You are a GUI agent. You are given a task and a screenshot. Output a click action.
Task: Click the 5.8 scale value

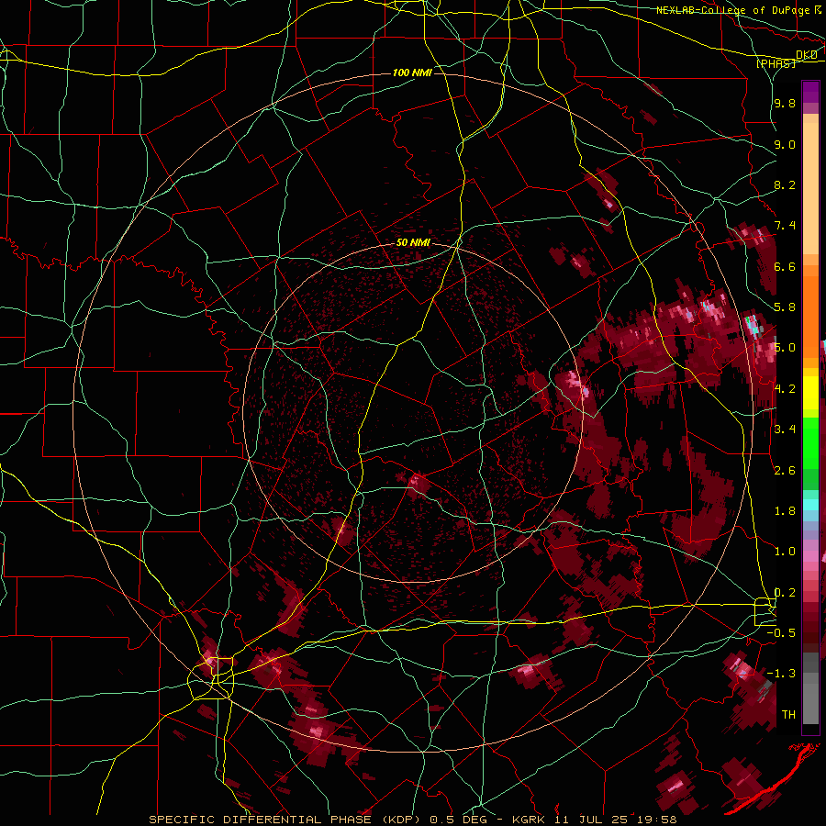(x=785, y=307)
